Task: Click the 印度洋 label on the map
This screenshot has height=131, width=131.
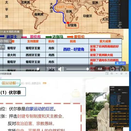Action: (88, 16)
